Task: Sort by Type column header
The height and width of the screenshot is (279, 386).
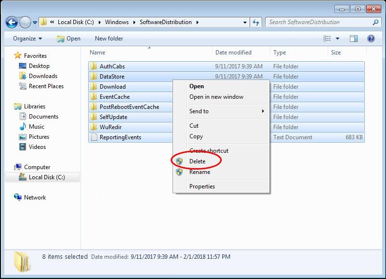Action: click(x=299, y=53)
